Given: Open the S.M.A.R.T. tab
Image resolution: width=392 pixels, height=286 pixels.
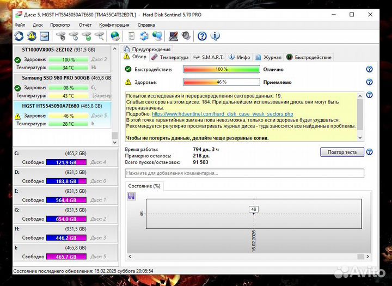Looking at the screenshot, I should click(x=209, y=57).
